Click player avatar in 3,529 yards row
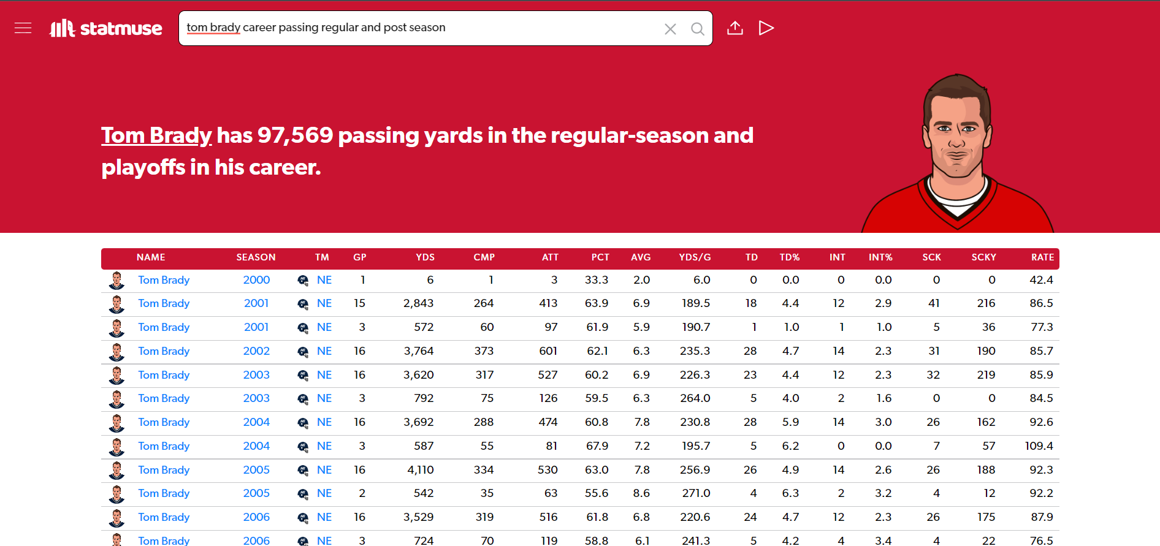This screenshot has height=546, width=1160. tap(116, 518)
